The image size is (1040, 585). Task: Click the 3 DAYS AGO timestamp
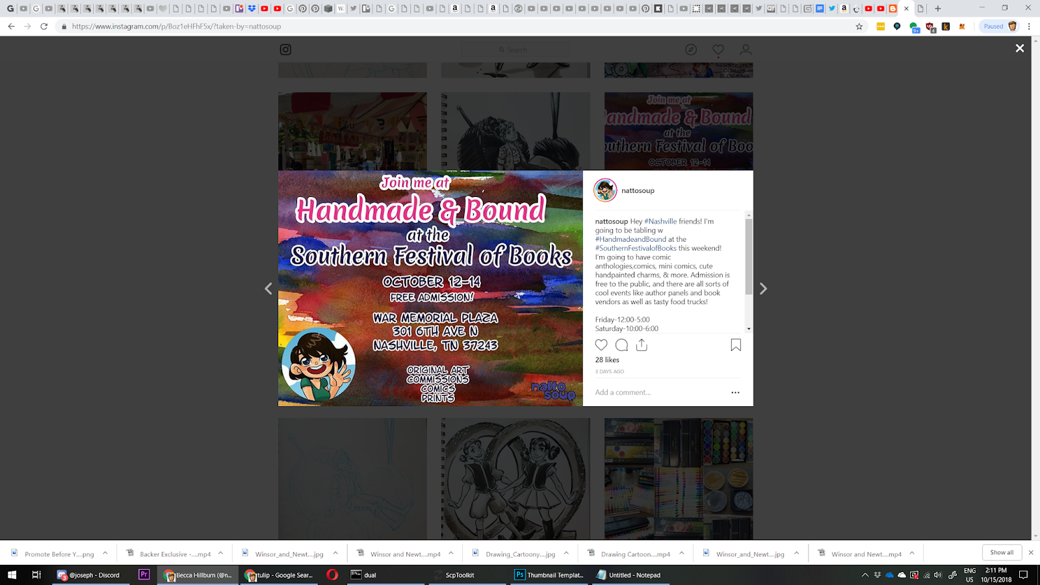pos(610,372)
